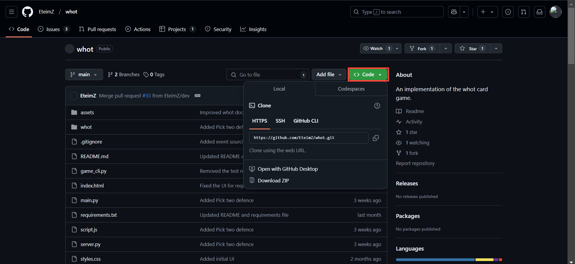Open the main branch selector dropdown
The height and width of the screenshot is (264, 575).
pyautogui.click(x=84, y=74)
